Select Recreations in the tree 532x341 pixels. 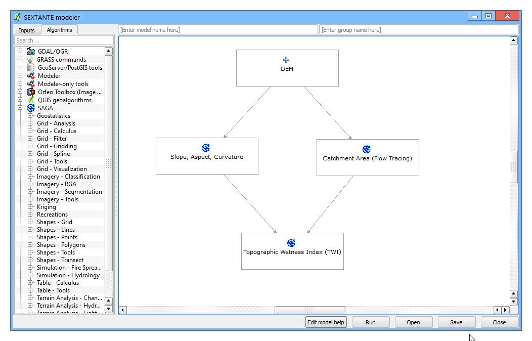(x=53, y=215)
